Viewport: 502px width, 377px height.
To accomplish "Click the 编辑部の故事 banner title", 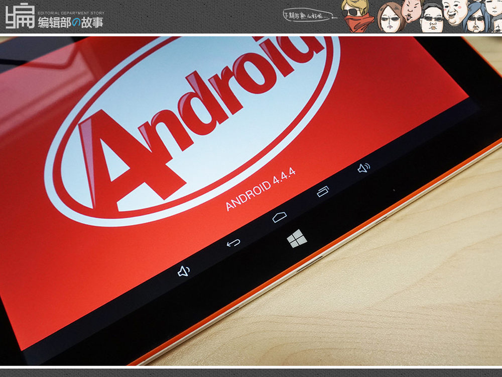I will pos(71,23).
